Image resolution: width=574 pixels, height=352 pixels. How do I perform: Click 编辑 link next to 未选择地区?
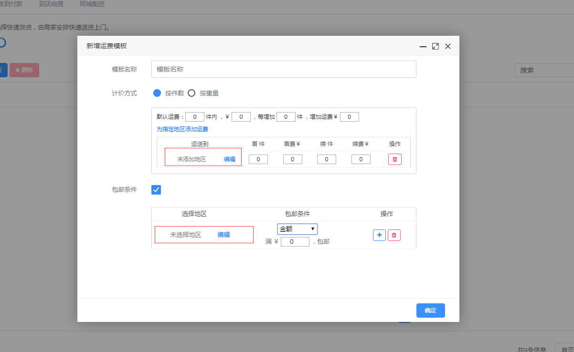[223, 235]
